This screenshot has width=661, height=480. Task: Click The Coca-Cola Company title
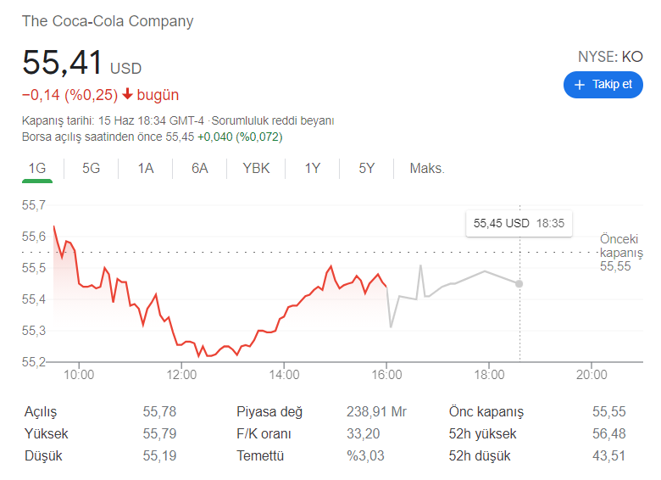coord(108,21)
